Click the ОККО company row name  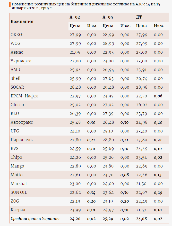pyautogui.click(x=16, y=35)
